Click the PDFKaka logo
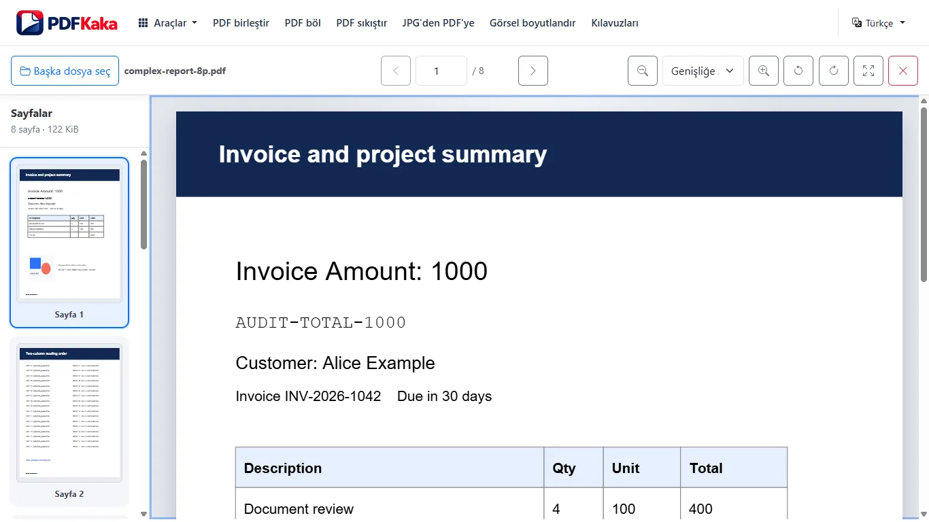Screen dimensions: 929x522 [67, 23]
